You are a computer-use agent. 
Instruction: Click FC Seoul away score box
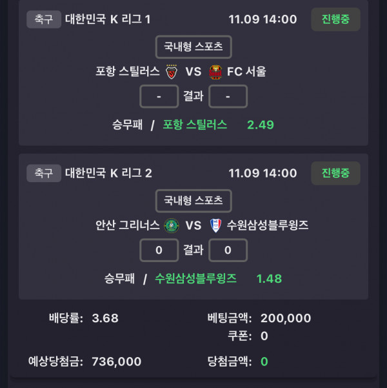click(228, 96)
